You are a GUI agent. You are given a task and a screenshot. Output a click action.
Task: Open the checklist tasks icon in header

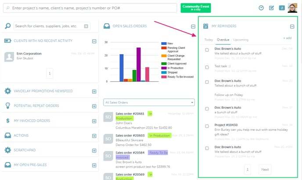(x=271, y=8)
